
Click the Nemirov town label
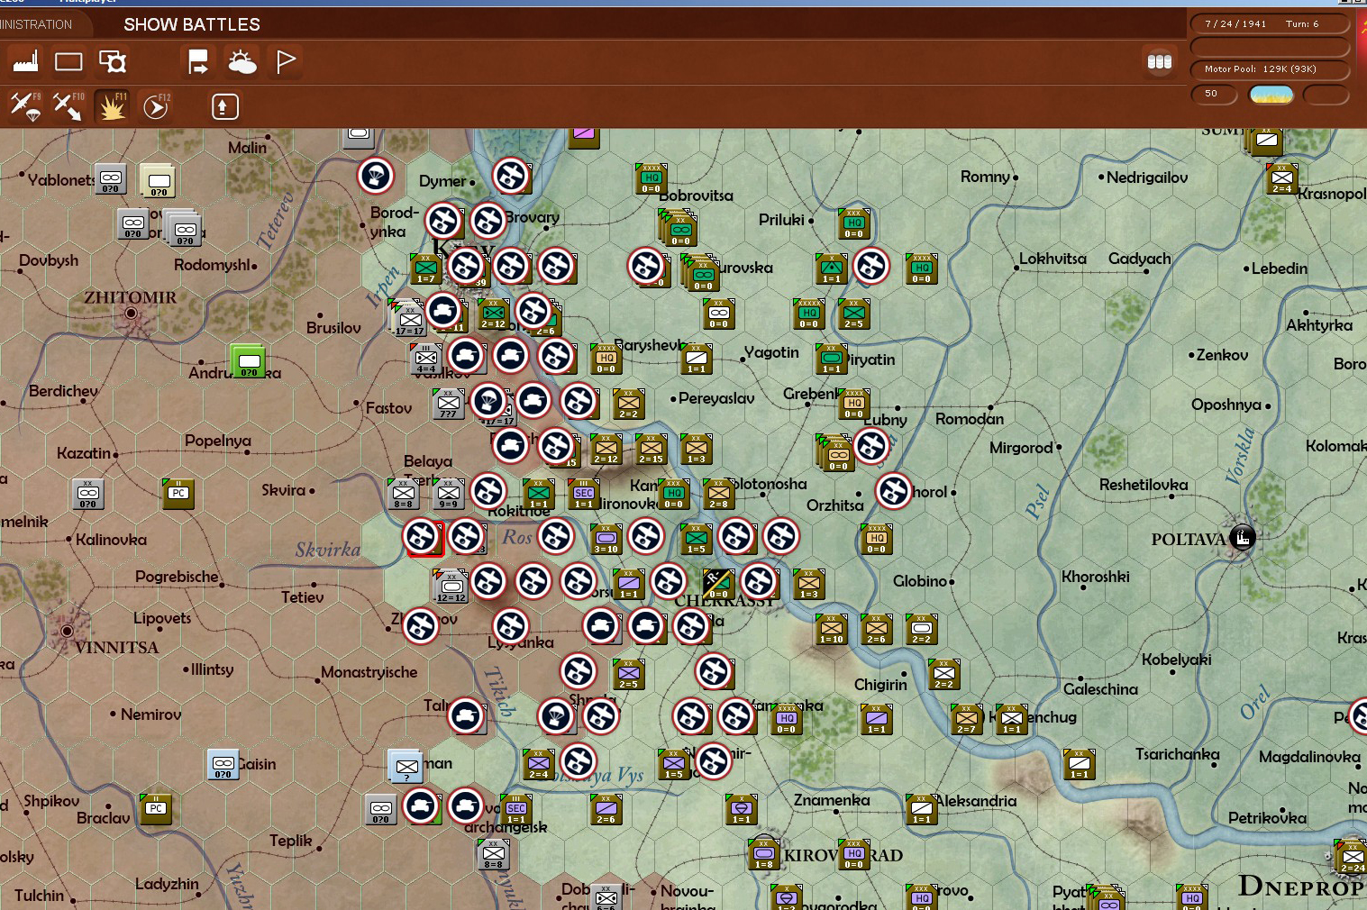tap(151, 714)
